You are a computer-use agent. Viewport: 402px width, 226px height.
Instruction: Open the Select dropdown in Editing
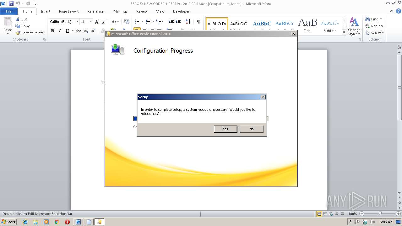pyautogui.click(x=374, y=33)
